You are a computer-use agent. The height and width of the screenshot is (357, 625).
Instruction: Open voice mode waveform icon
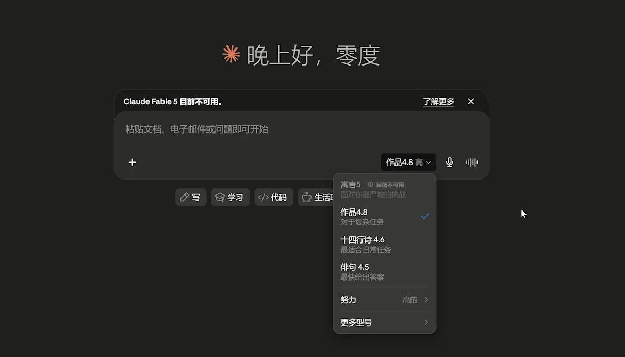472,162
